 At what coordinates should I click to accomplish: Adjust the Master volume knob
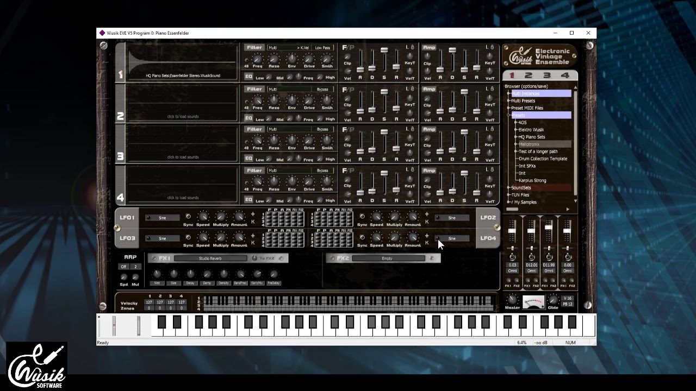[512, 300]
